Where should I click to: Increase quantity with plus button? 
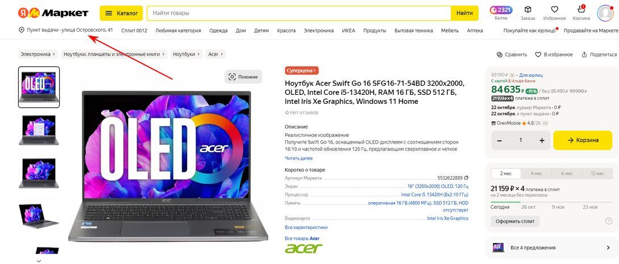click(x=542, y=140)
